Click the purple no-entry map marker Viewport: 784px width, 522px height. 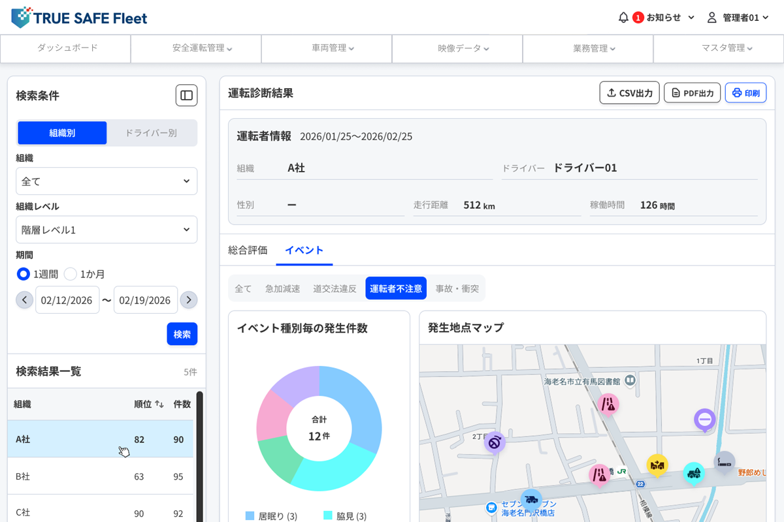click(705, 420)
